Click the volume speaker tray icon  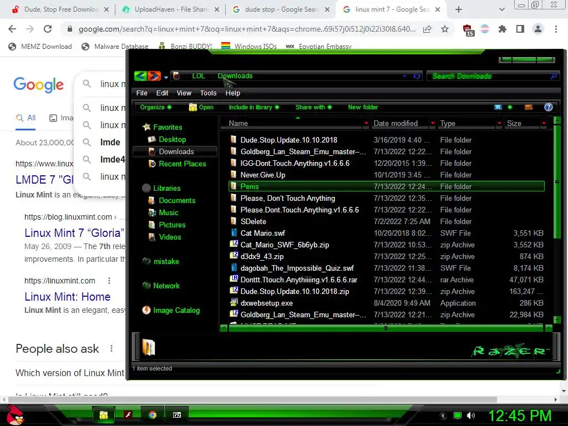point(471,415)
